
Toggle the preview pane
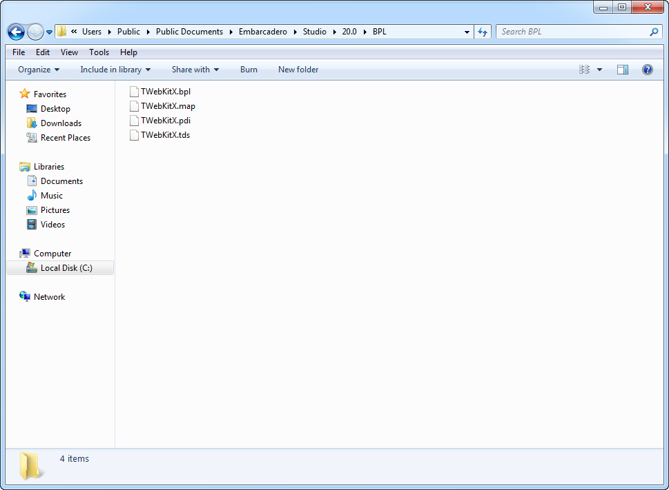pyautogui.click(x=623, y=70)
